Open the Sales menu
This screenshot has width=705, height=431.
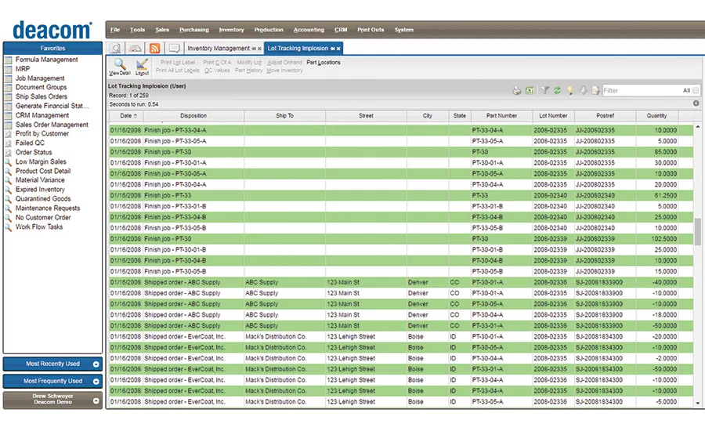pyautogui.click(x=162, y=30)
